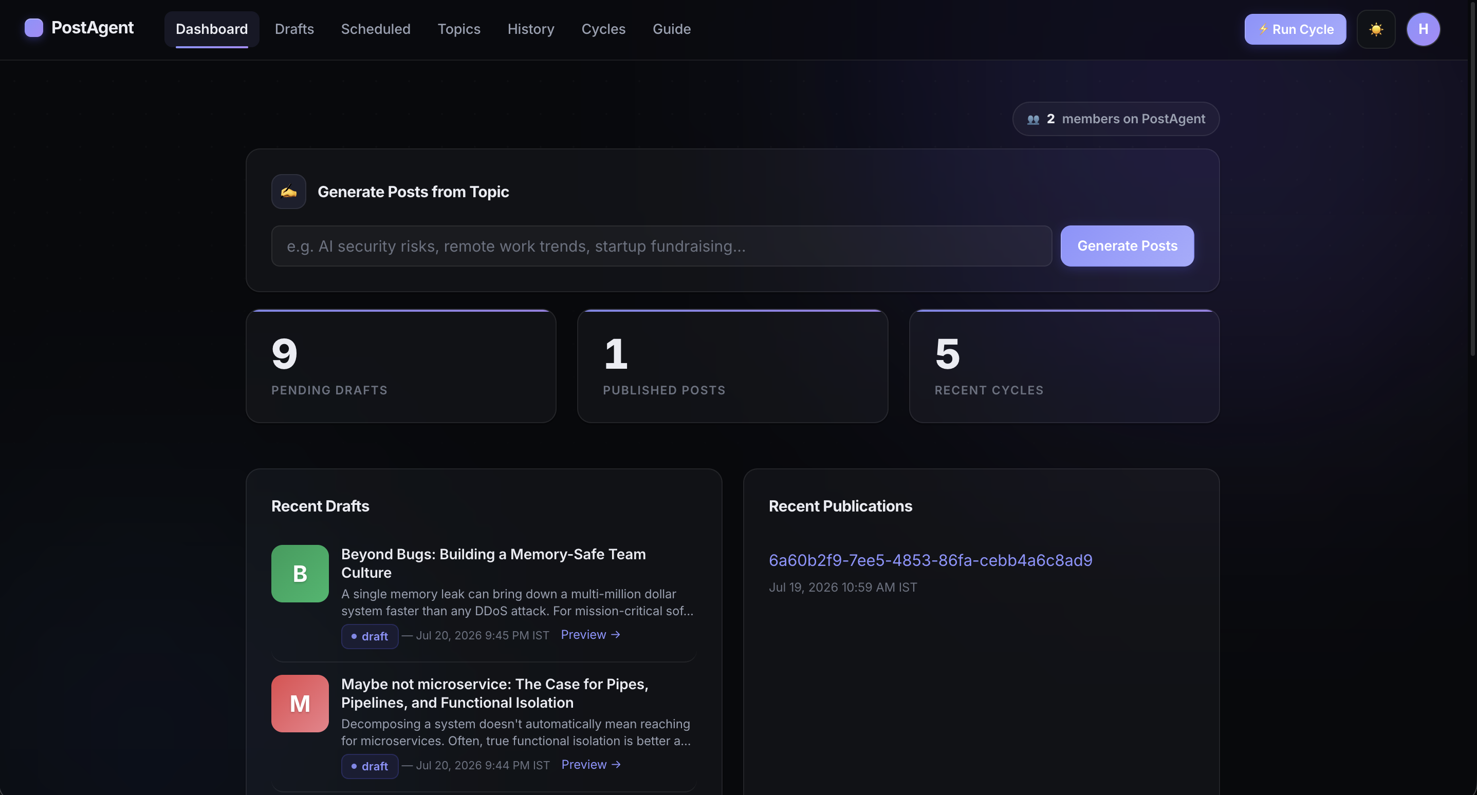Toggle the light/dark theme sun icon

coord(1376,29)
